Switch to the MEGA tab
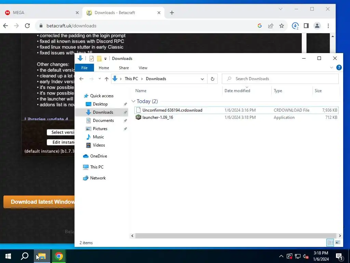This screenshot has width=350, height=263. [x=40, y=13]
